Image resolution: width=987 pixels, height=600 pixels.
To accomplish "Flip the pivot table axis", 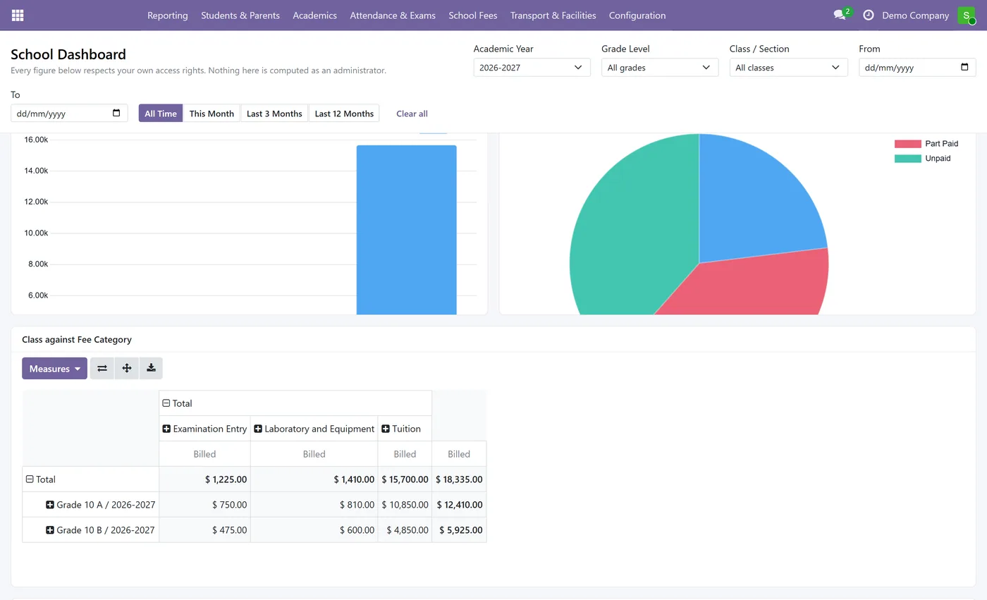I will pos(102,368).
